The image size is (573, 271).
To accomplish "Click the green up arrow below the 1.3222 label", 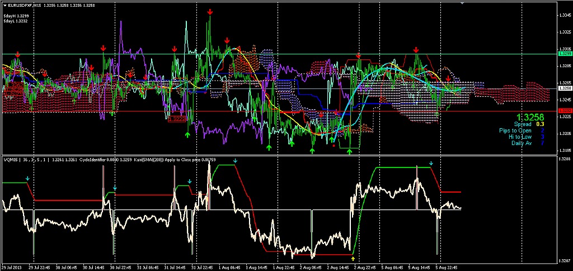I will pos(187,134).
